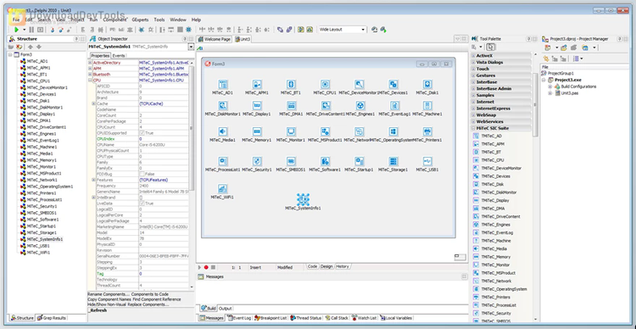Viewport: 636px width, 329px height.
Task: Click the green Run button in toolbar
Action: click(x=17, y=30)
